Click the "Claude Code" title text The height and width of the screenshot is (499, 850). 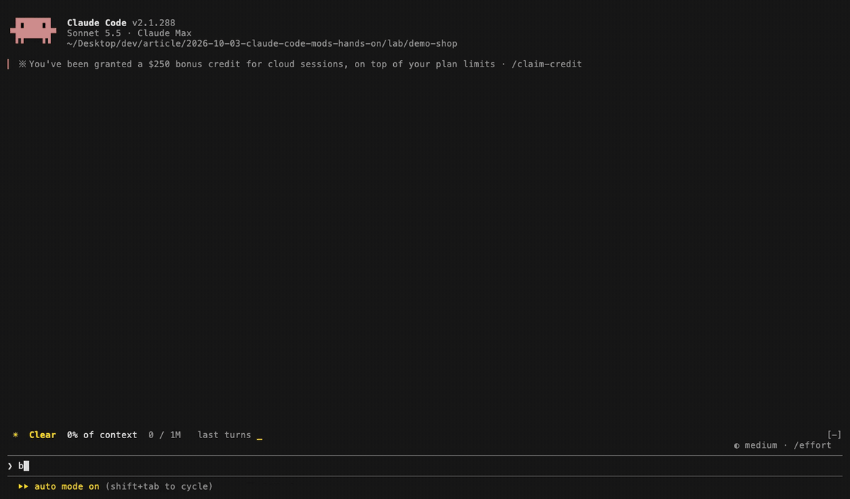click(x=97, y=23)
